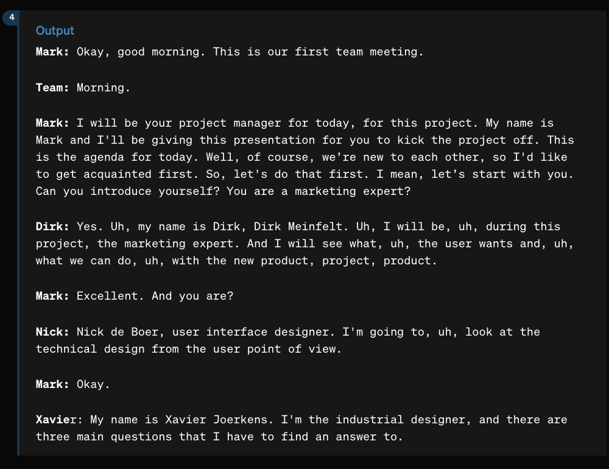The height and width of the screenshot is (469, 609).
Task: Click the bold Team speaker label
Action: 52,88
